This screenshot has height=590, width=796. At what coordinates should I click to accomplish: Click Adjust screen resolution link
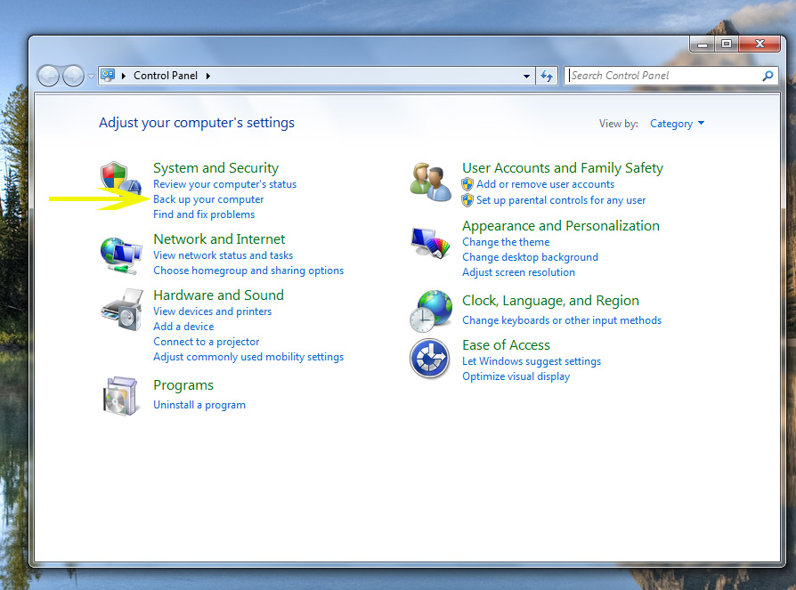pyautogui.click(x=519, y=272)
